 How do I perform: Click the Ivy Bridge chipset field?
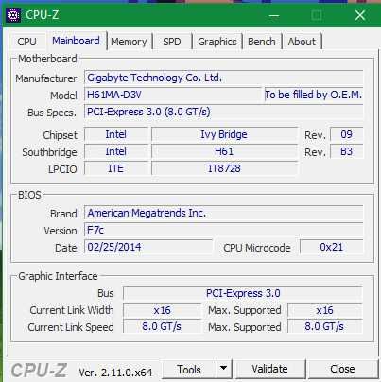(224, 134)
